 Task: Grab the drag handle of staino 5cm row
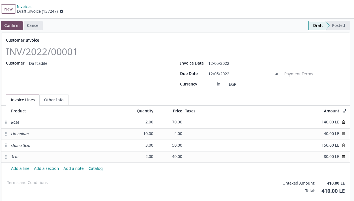coord(6,146)
